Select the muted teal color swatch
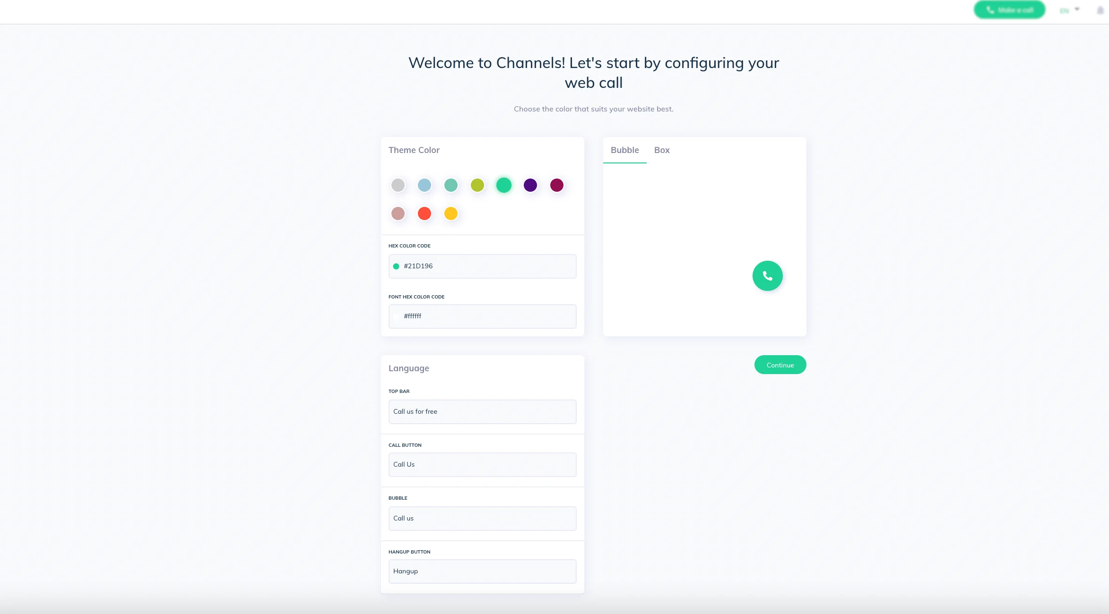Viewport: 1109px width, 614px height. pos(451,185)
